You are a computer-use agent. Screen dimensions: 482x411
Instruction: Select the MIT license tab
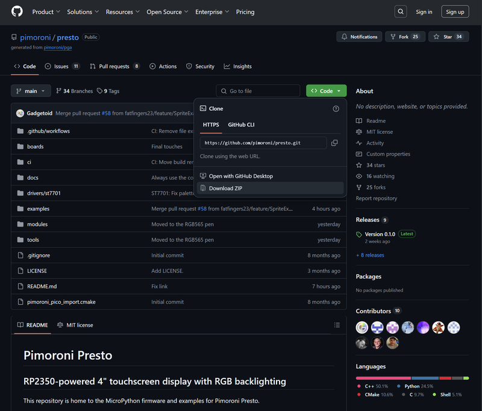75,325
